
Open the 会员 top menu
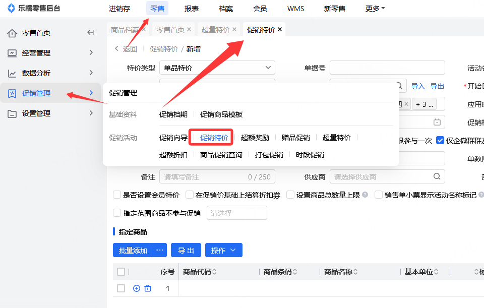coord(260,9)
